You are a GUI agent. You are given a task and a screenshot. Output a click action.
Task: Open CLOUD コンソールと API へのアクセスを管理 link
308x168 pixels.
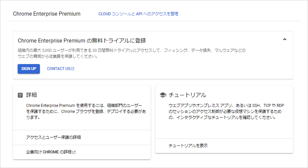[138, 14]
